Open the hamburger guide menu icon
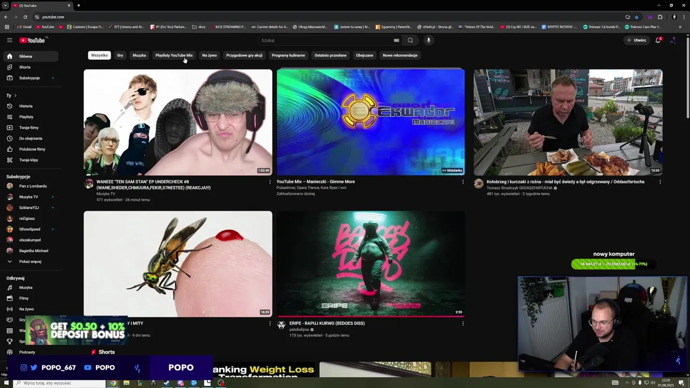The height and width of the screenshot is (388, 690). pyautogui.click(x=9, y=40)
